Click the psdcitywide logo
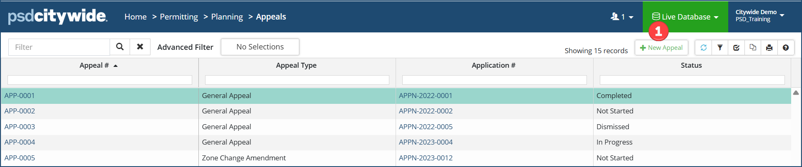The image size is (802, 167). pos(58,17)
